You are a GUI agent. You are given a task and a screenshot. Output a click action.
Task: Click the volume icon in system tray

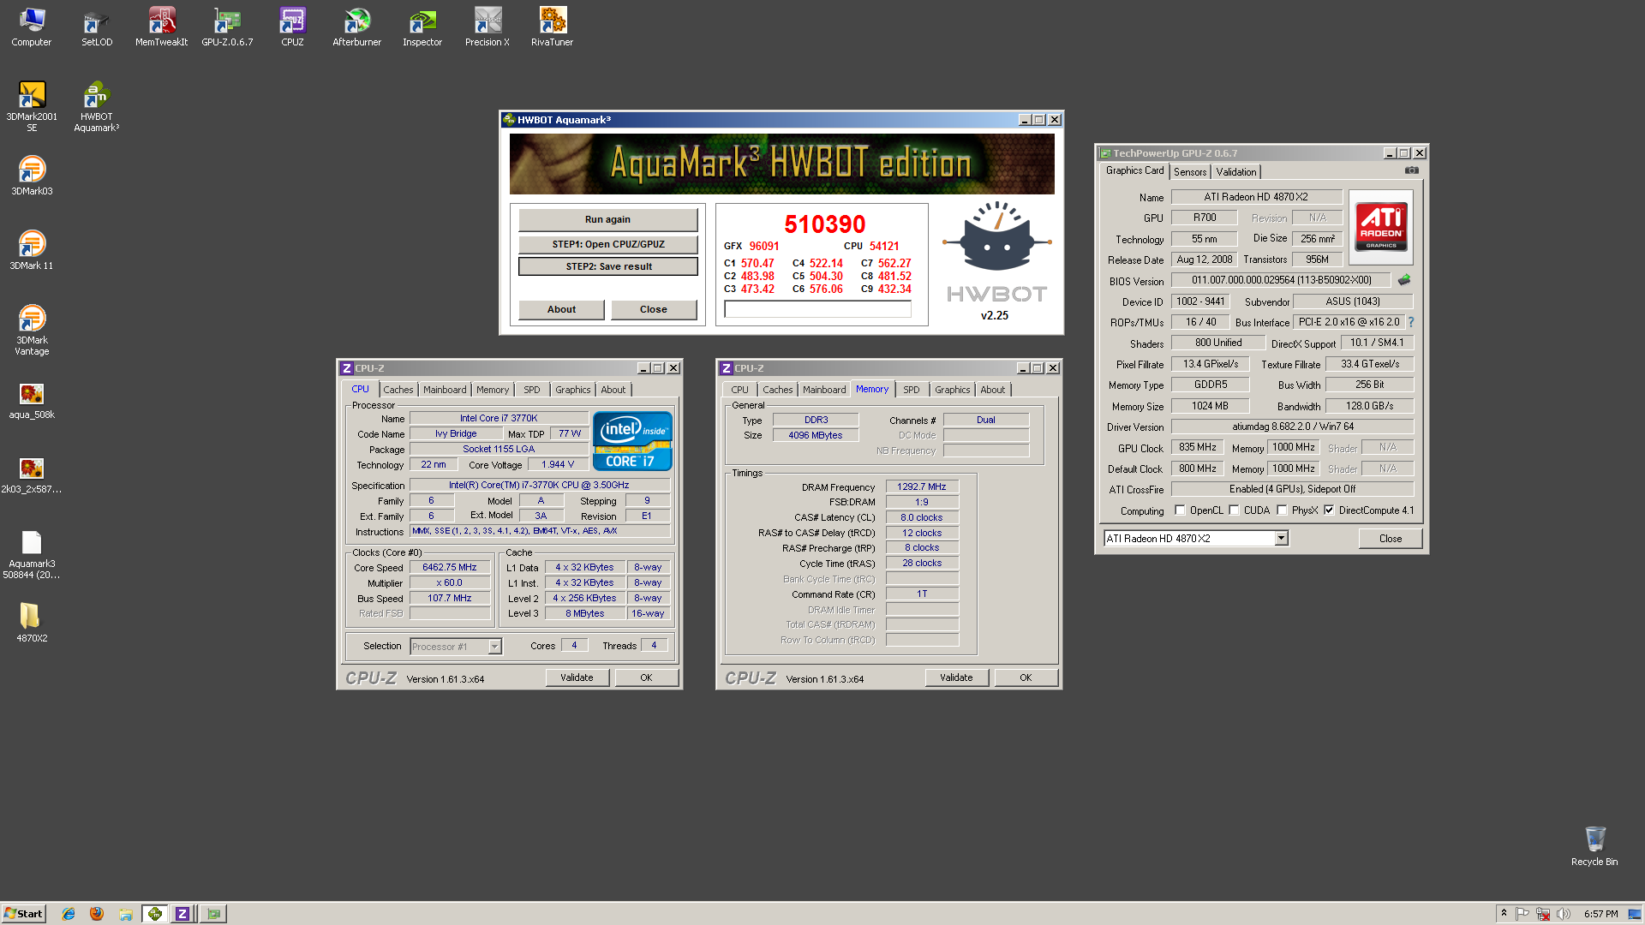pyautogui.click(x=1564, y=914)
